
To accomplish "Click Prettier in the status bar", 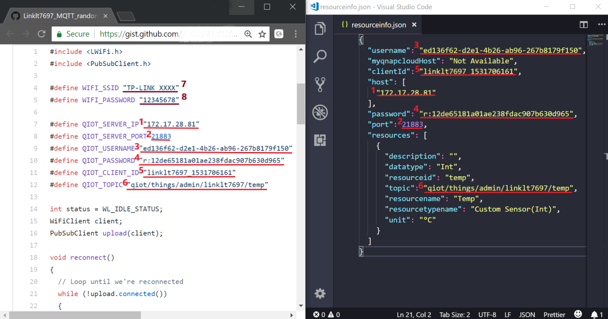I will [x=554, y=315].
